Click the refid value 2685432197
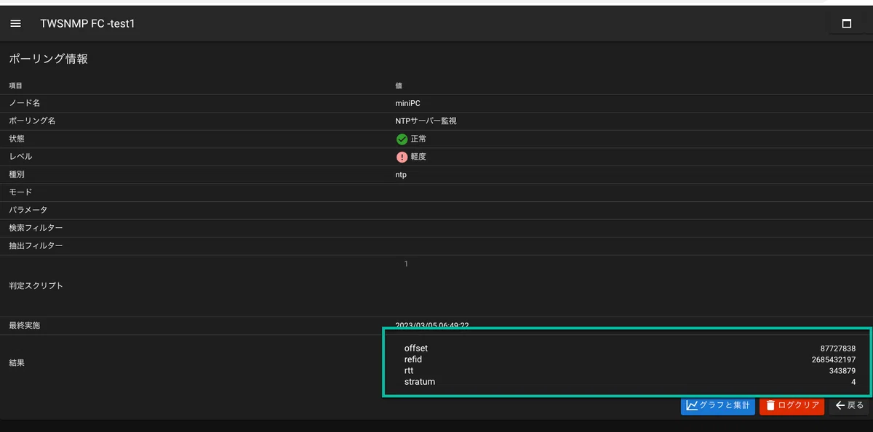 coord(834,359)
